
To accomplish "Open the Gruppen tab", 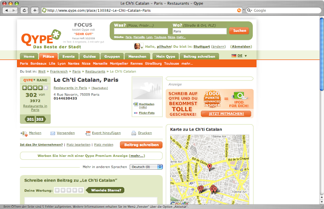I will coord(112,56).
